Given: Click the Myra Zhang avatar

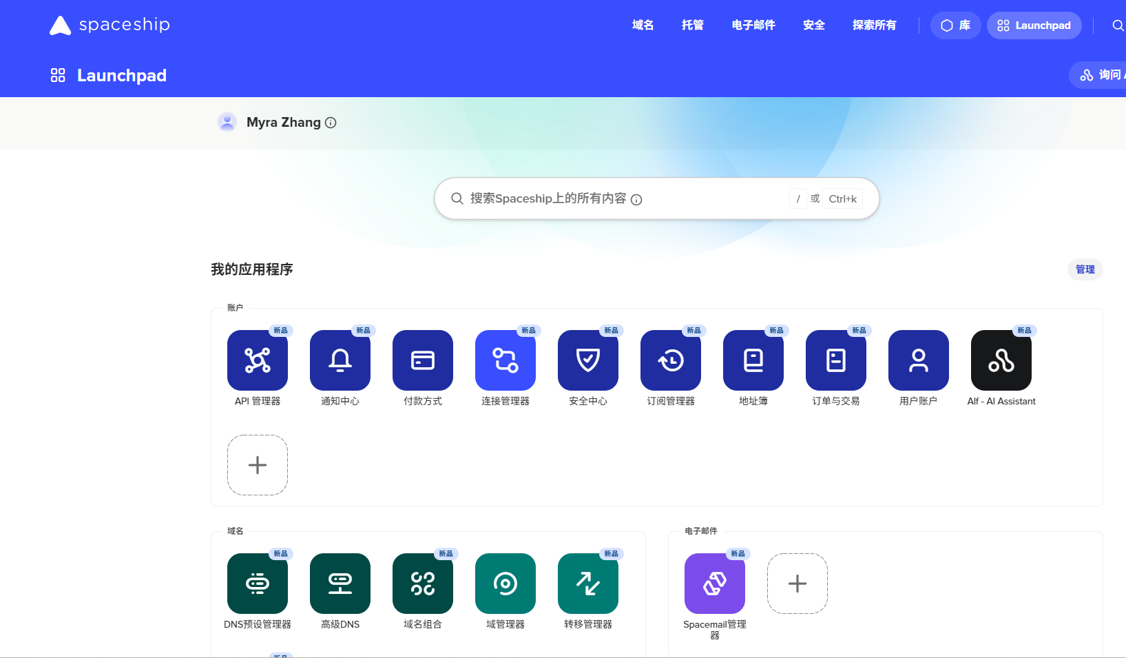Looking at the screenshot, I should click(227, 122).
